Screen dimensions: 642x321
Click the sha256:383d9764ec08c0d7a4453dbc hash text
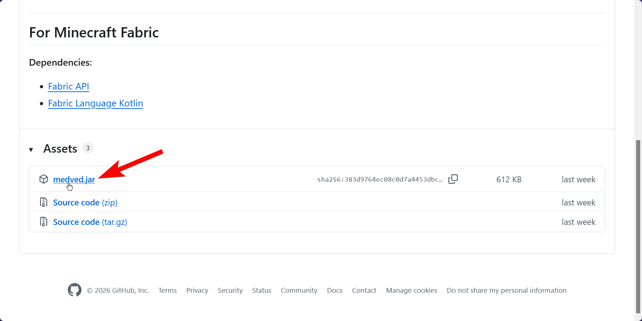pyautogui.click(x=380, y=179)
